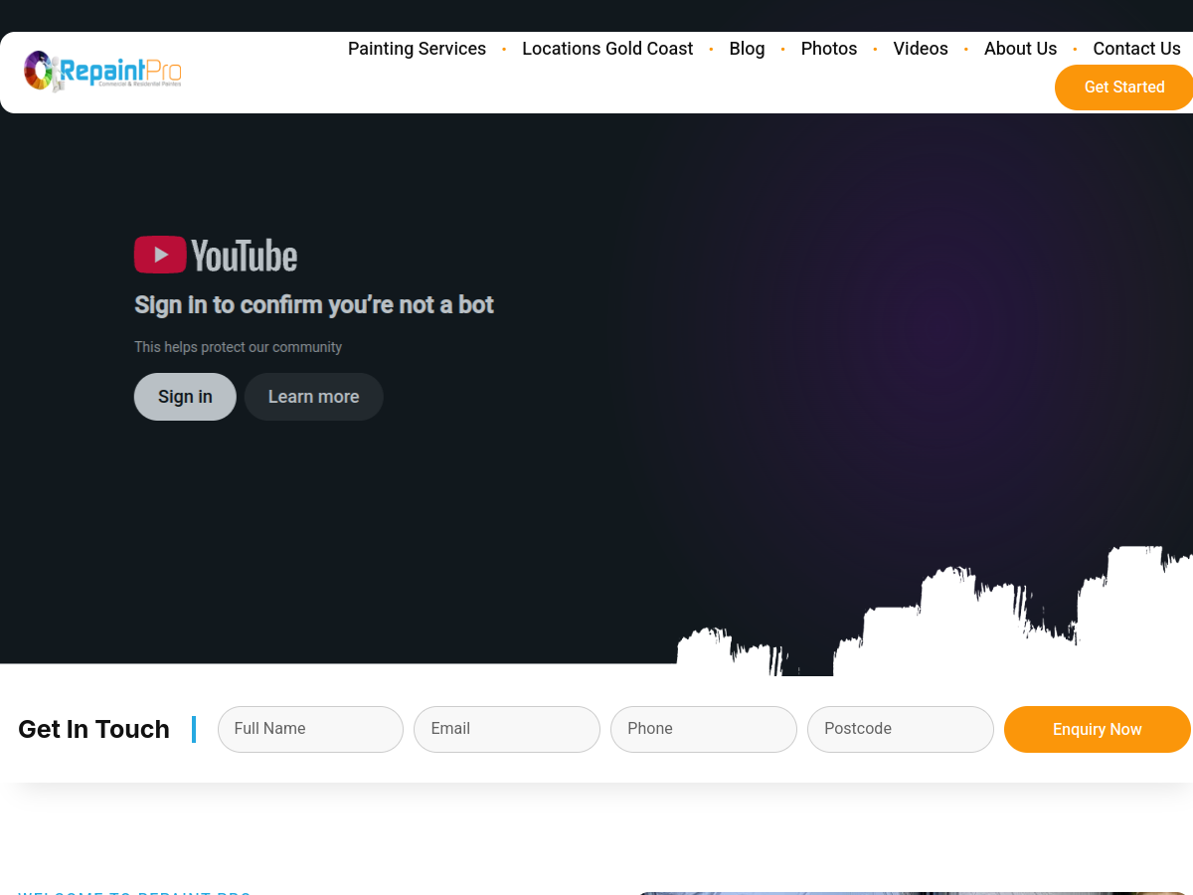
Task: Select the Email input field
Action: pyautogui.click(x=507, y=729)
